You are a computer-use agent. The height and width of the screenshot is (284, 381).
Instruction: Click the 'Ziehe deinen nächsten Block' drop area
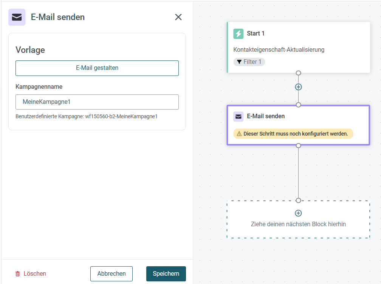[298, 219]
